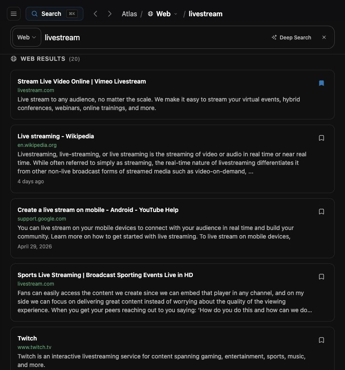
Task: Open the Web scope dropdown in search bar
Action: 27,37
